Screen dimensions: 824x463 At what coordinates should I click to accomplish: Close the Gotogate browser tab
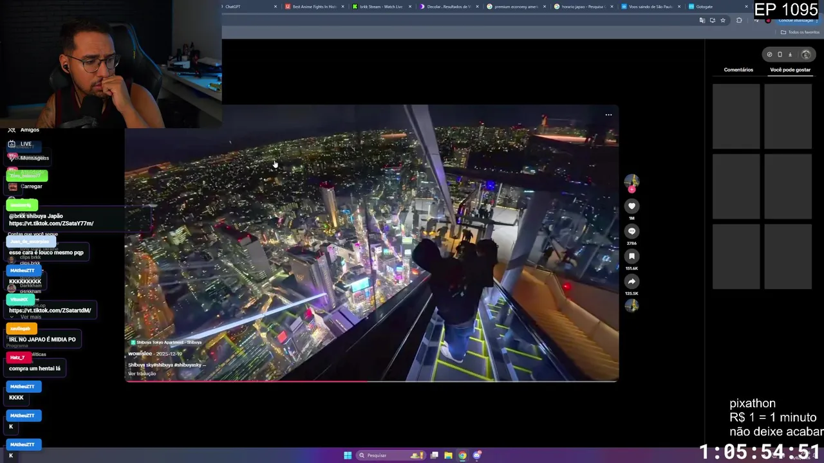[x=746, y=6]
